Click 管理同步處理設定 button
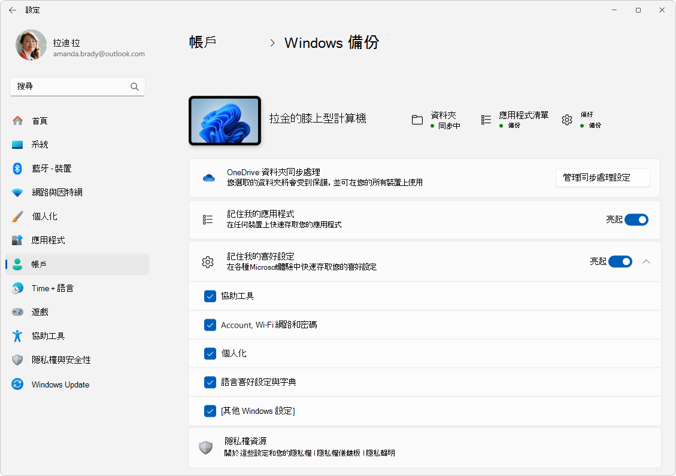The width and height of the screenshot is (676, 476). click(x=603, y=178)
